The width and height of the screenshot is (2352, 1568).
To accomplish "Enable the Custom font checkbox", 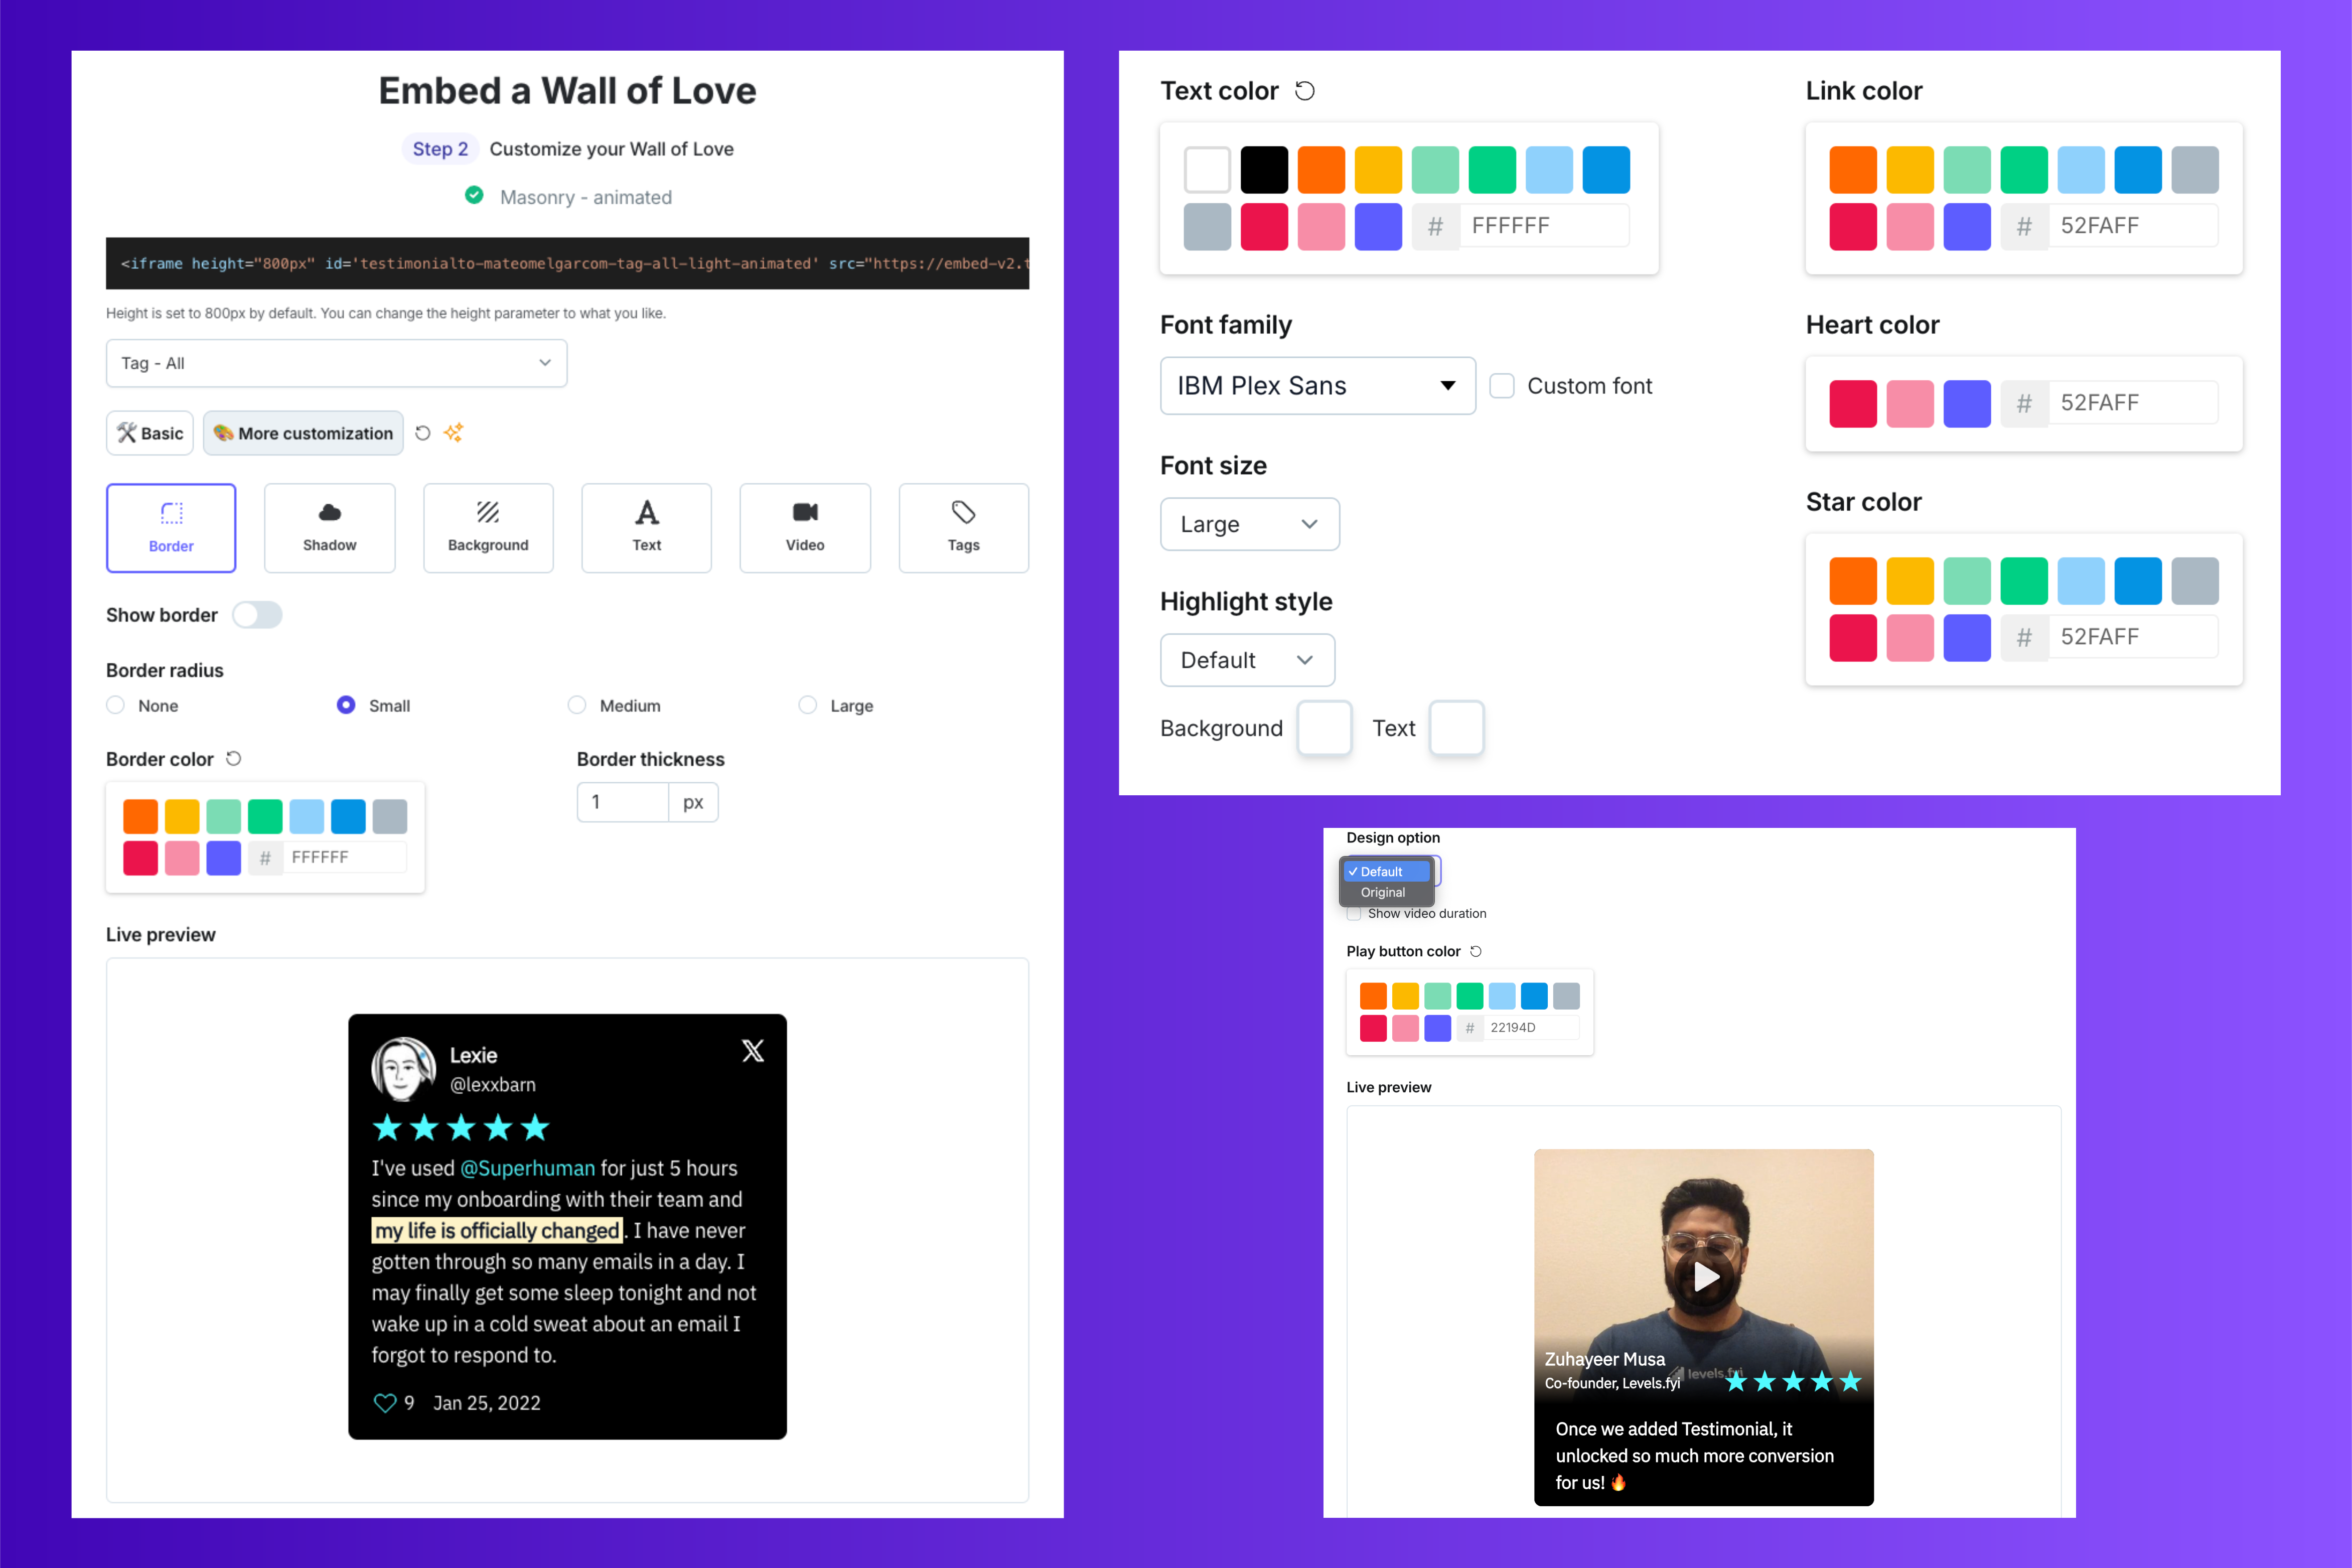I will [x=1502, y=386].
